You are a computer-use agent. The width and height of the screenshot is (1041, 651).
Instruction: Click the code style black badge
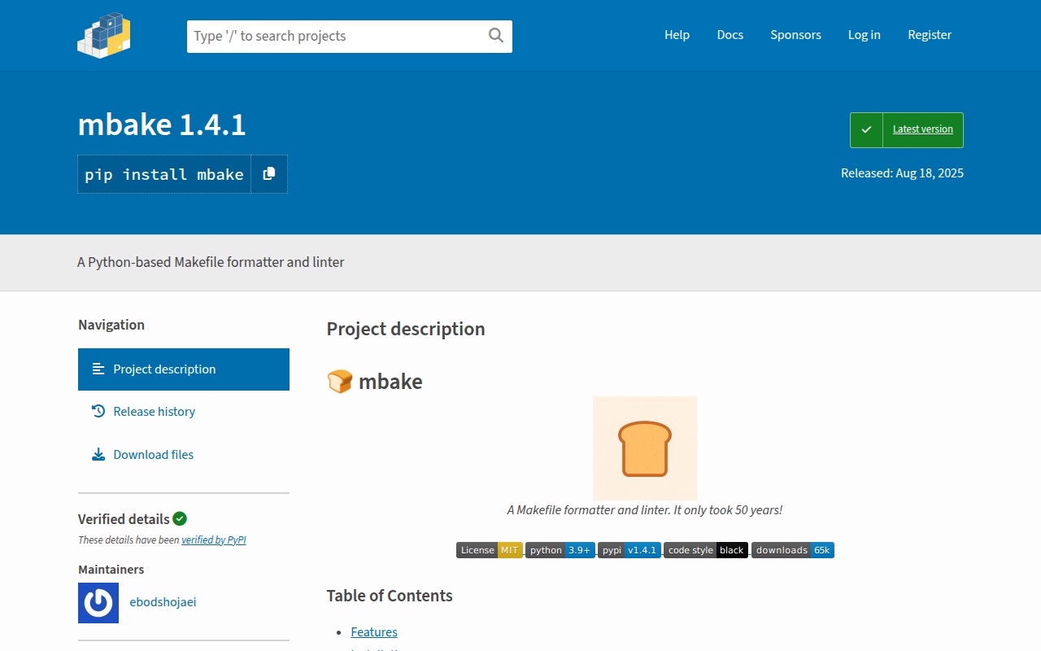[x=706, y=550]
